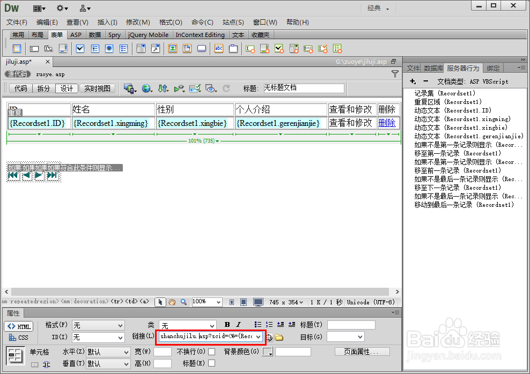Viewport: 530px width, 374px height.
Task: Click the Italic I button
Action: coord(238,325)
